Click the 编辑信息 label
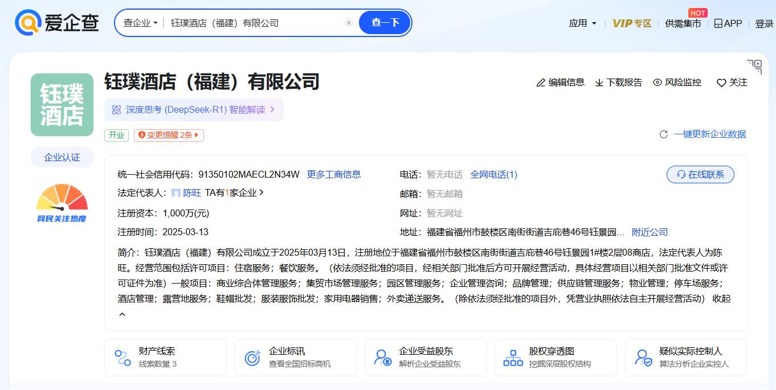The width and height of the screenshot is (776, 390). click(x=566, y=83)
